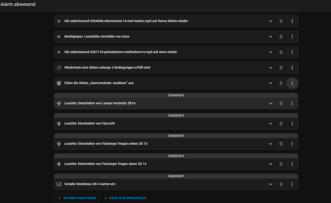This screenshot has height=203, width=331.
Task: Open three-dot menu of Alarmzentrale Auslösen action
Action: pos(292,83)
